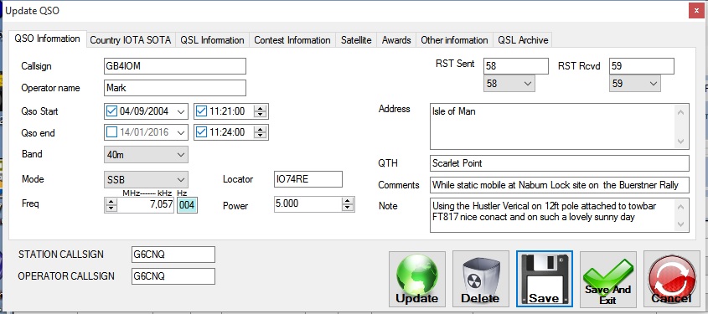Screen dimensions: 708x314
Task: Click the Qso Start time spinner
Action: 260,111
